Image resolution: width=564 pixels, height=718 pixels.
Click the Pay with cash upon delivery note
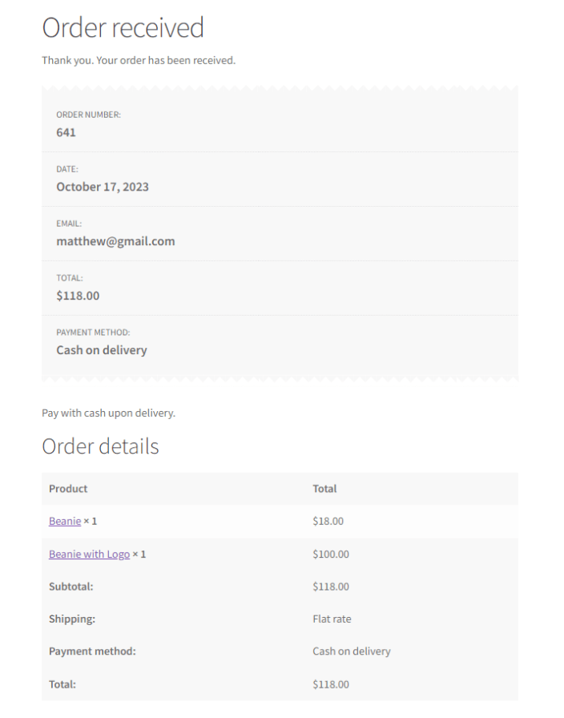[x=108, y=413]
